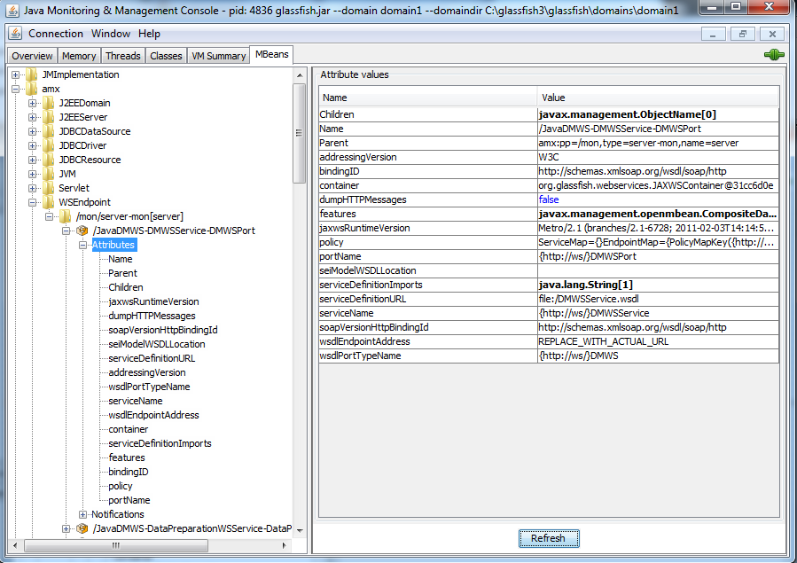Switch to the Memory tab
The image size is (797, 563).
tap(79, 56)
